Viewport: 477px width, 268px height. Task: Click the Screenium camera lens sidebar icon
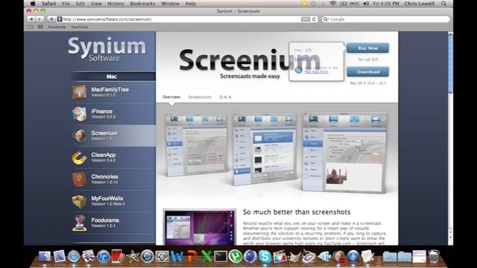pyautogui.click(x=80, y=135)
